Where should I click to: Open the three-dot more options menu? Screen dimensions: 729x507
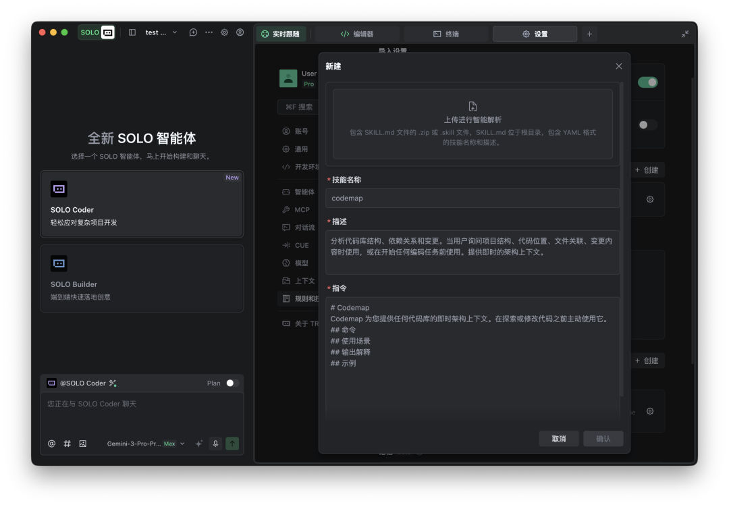pyautogui.click(x=209, y=32)
